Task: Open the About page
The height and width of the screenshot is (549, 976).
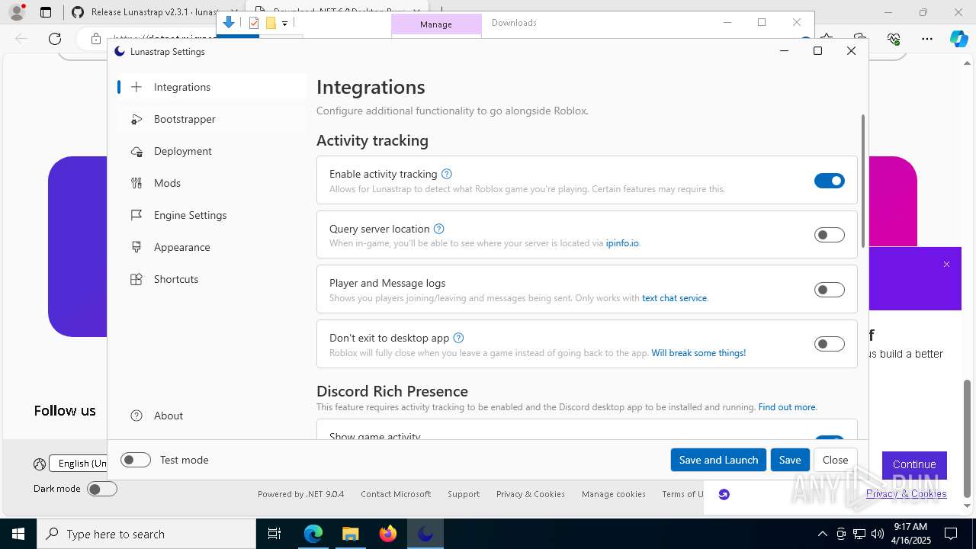Action: 211,416
